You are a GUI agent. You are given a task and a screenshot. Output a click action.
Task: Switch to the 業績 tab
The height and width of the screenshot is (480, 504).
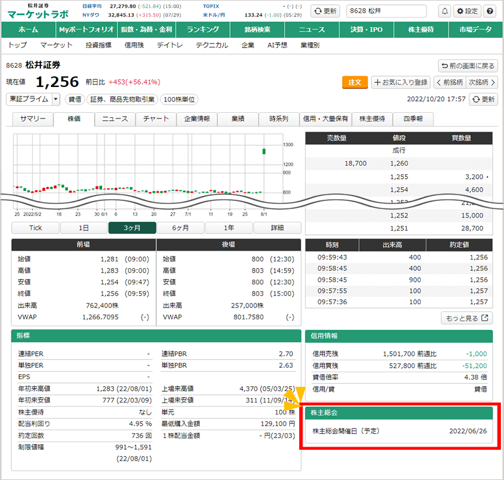tap(238, 119)
